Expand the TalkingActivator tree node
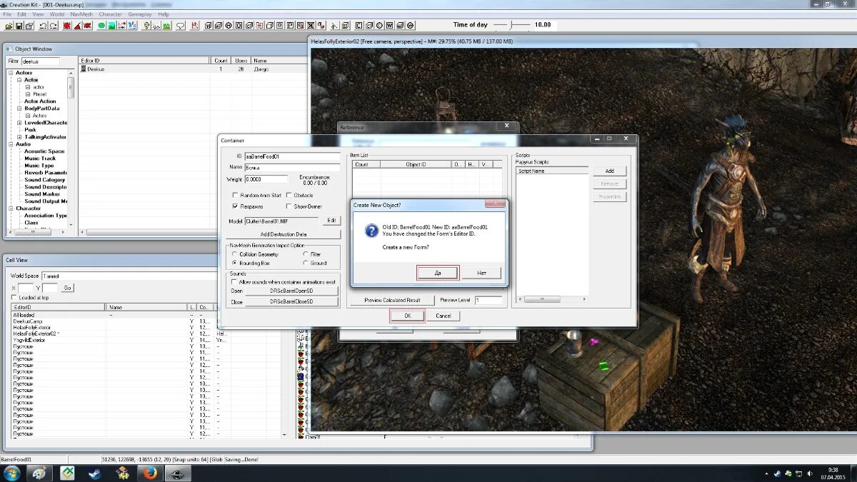Screen dimensions: 857x482 coord(19,137)
